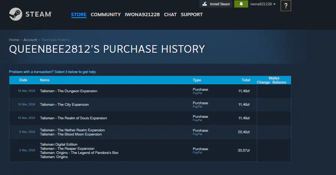Select the Talisman Dungeon Expansion transaction
336x175 pixels.
pyautogui.click(x=68, y=91)
